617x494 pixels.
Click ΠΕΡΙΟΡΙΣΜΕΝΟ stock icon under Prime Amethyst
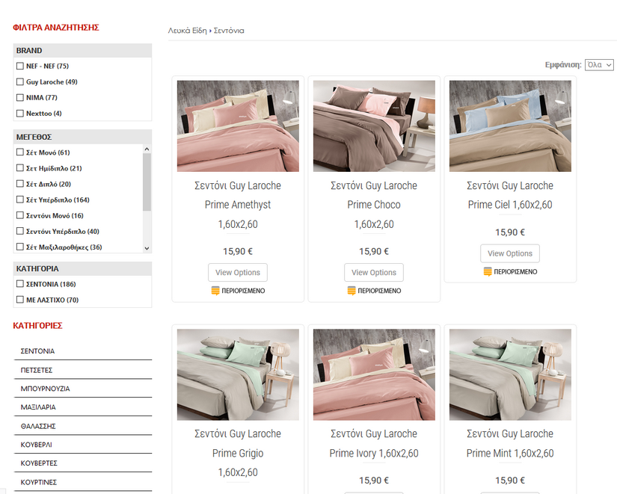215,291
